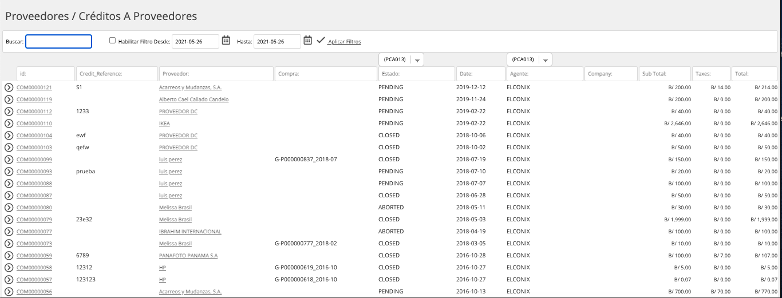
Task: Open supplier IBRAHIM INTERNACIONAL link
Action: point(190,232)
